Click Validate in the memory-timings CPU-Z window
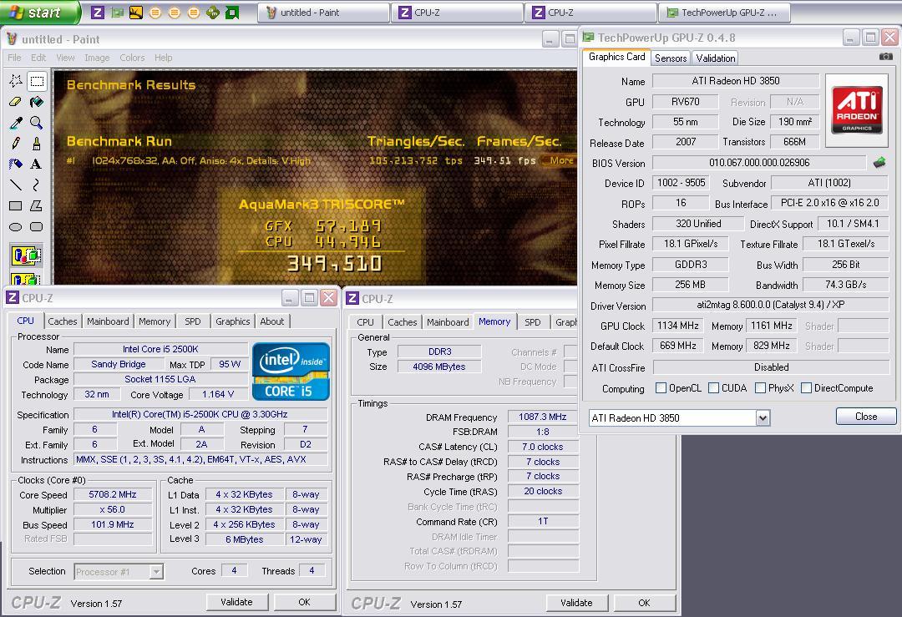Viewport: 902px width, 617px height. click(576, 603)
